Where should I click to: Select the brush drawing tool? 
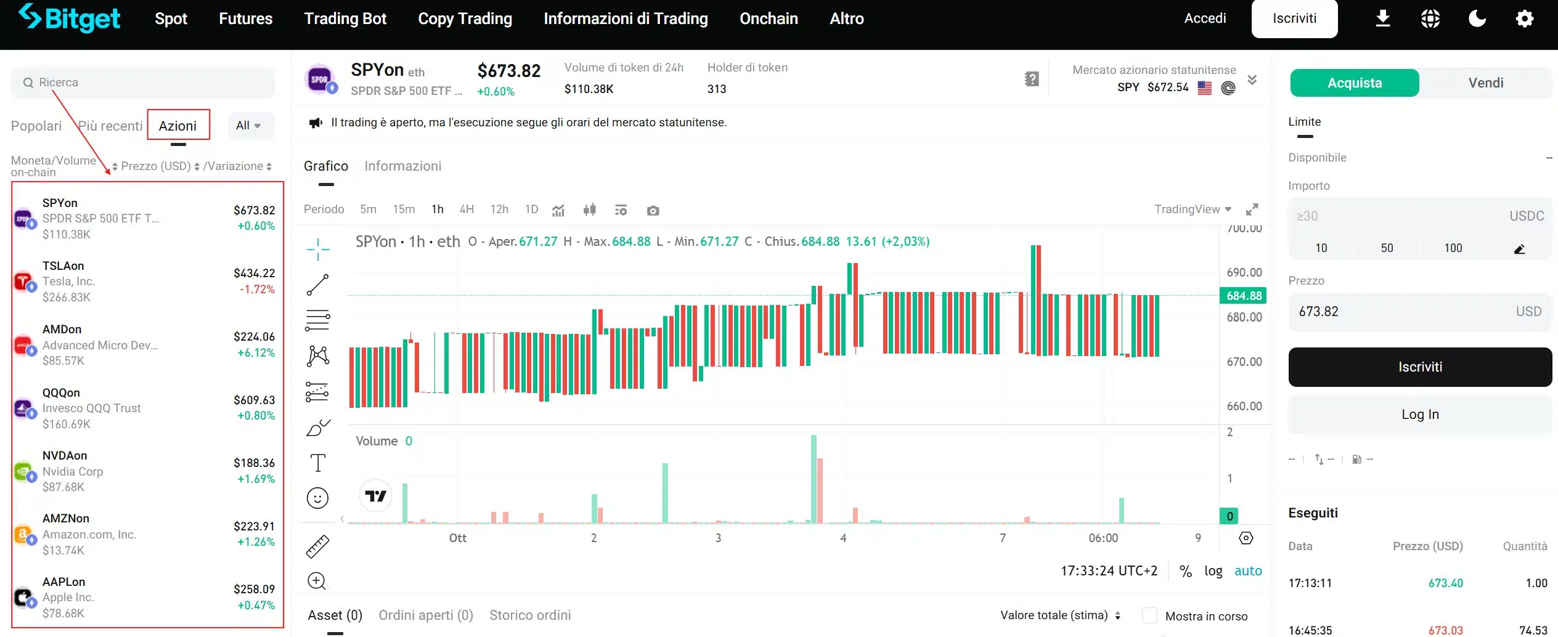[317, 427]
